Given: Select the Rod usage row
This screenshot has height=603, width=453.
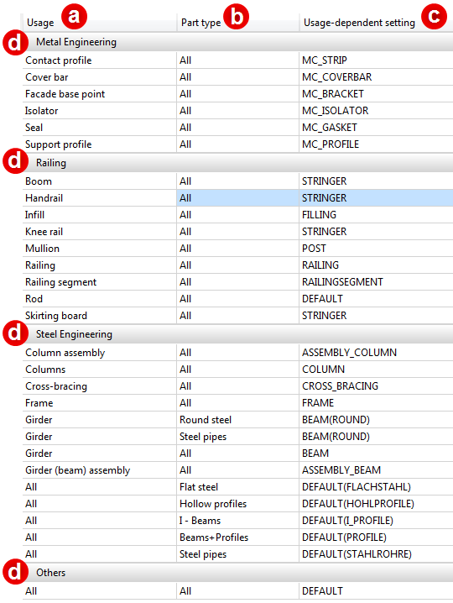Looking at the screenshot, I should click(238, 299).
